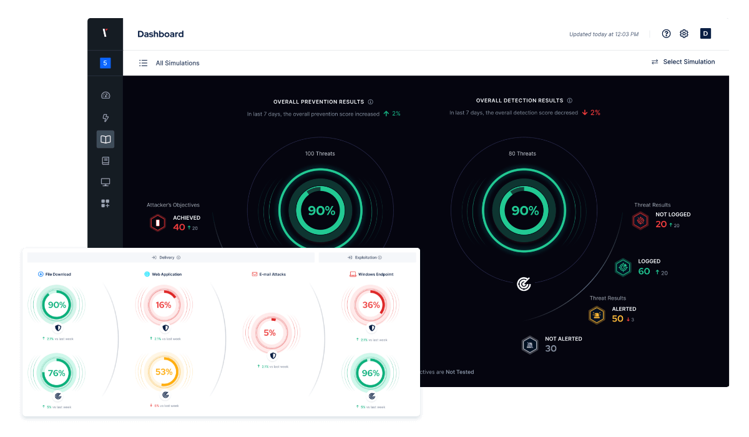
Task: Open the Help question mark icon
Action: click(666, 34)
